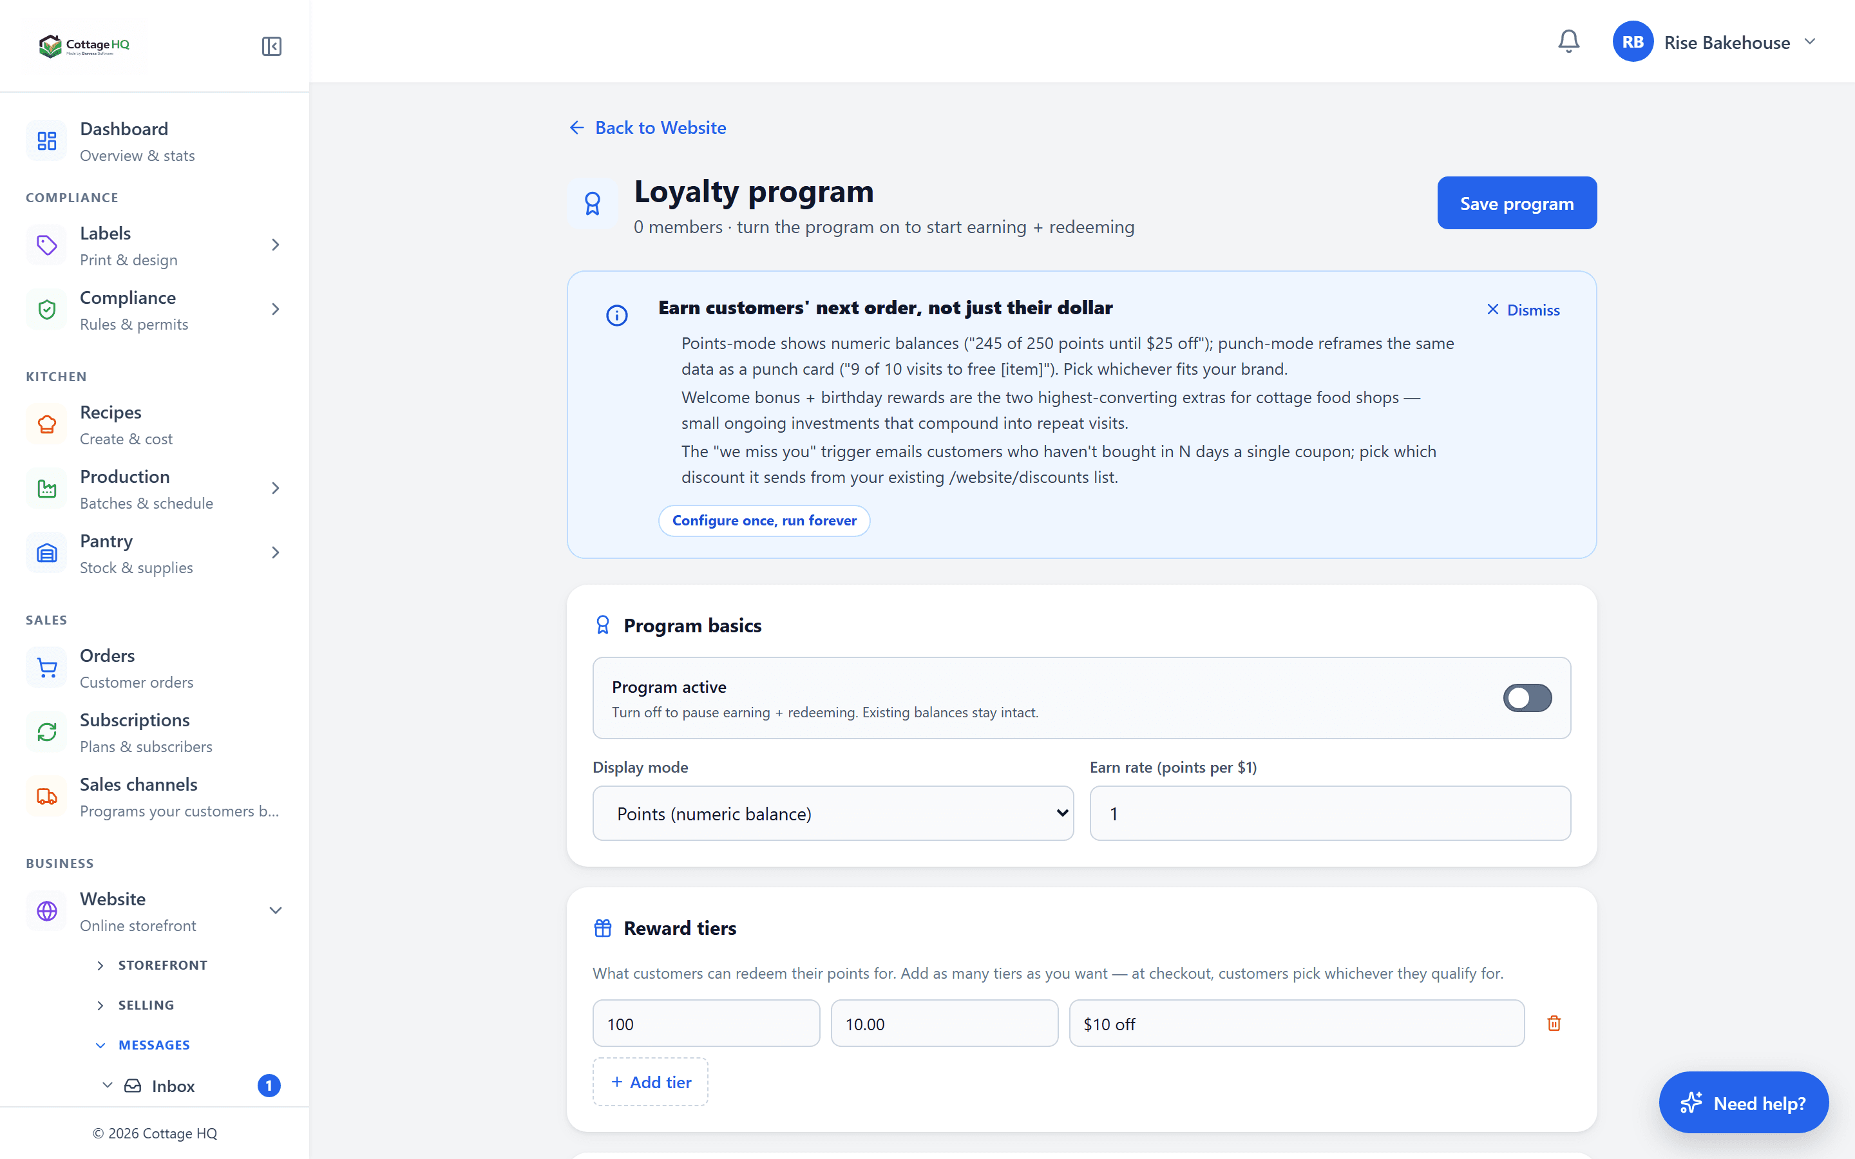Click the Inbox tray icon
Screen dimensions: 1855x1159
point(133,1086)
